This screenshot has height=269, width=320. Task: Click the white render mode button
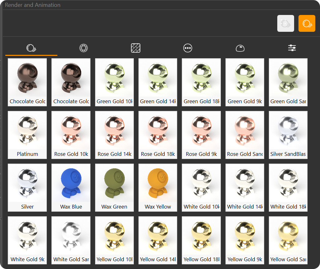pos(286,23)
